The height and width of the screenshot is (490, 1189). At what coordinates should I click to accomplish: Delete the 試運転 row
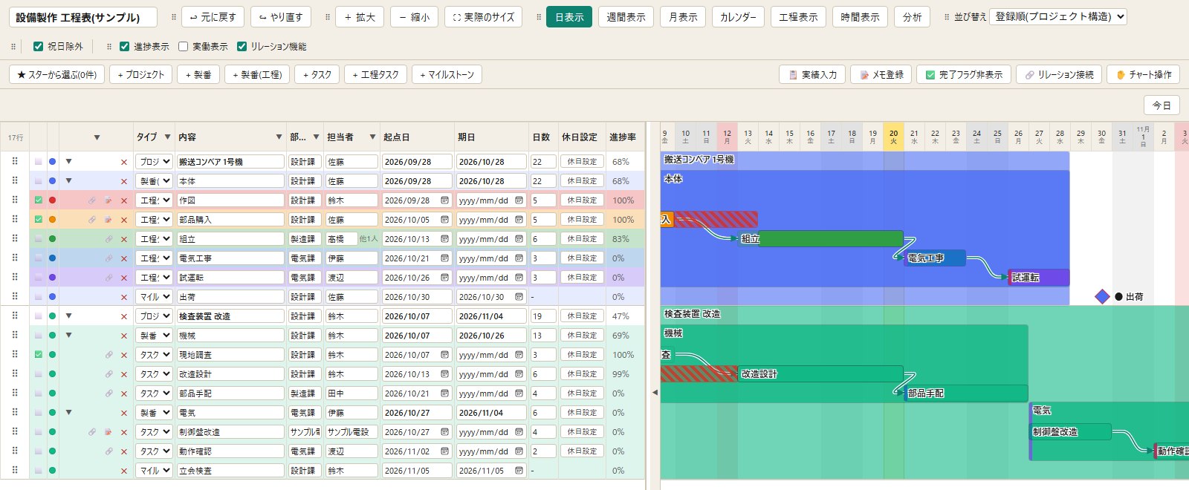[x=124, y=278]
